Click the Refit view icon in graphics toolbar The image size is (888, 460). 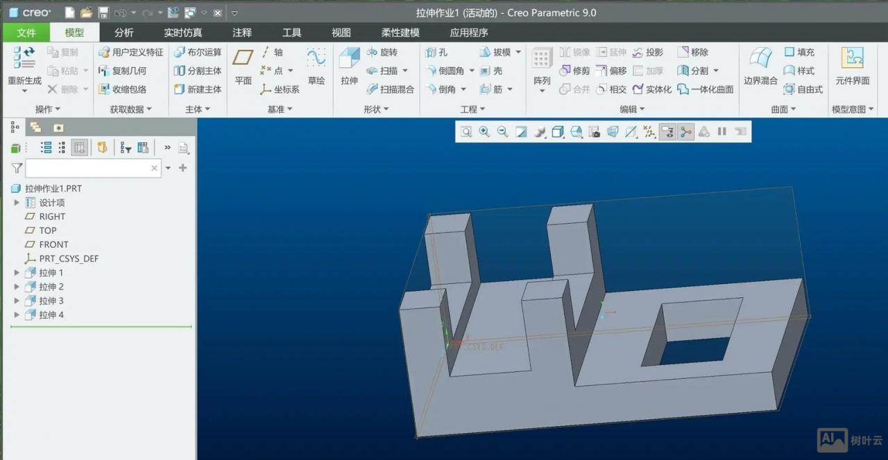(466, 132)
